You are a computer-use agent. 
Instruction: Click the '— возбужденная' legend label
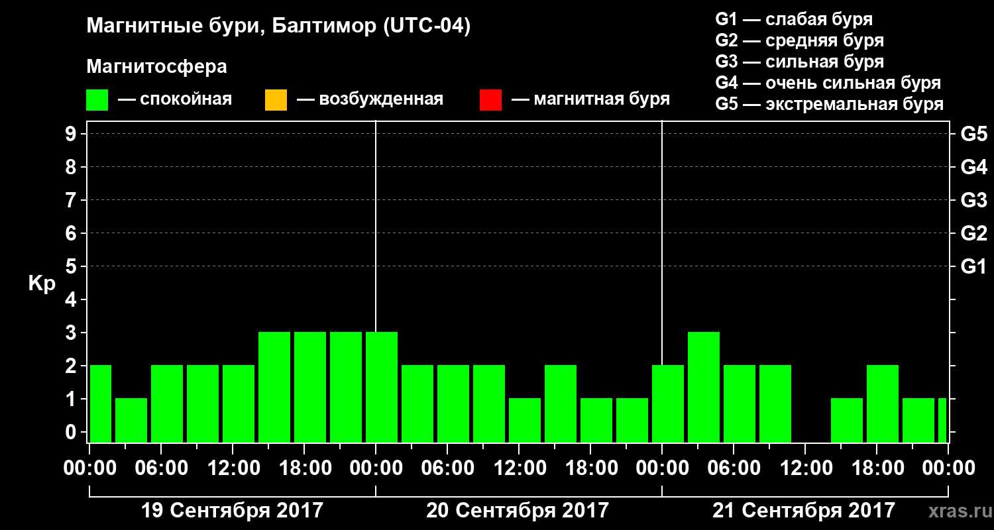(x=370, y=99)
